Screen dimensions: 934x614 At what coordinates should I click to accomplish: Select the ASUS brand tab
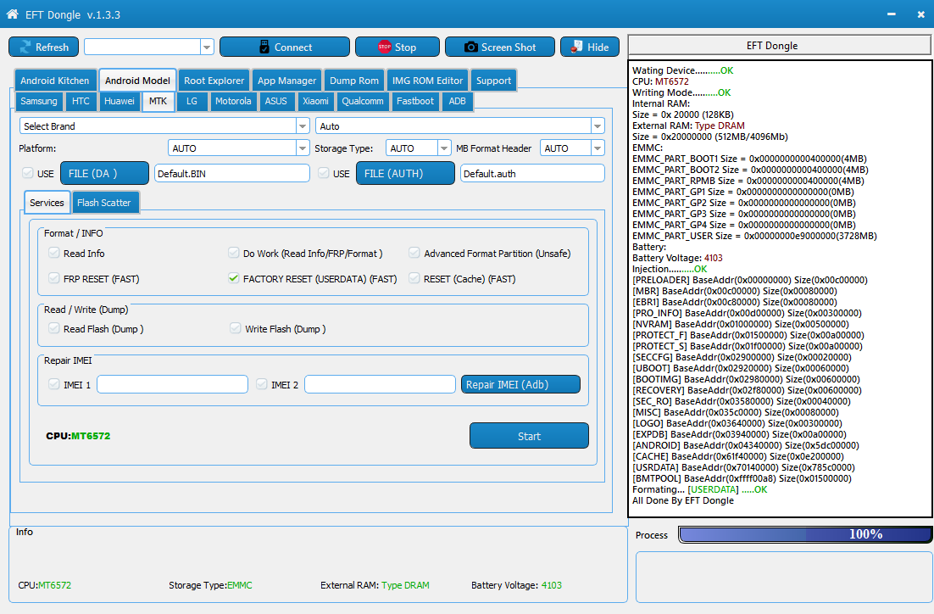pyautogui.click(x=275, y=101)
